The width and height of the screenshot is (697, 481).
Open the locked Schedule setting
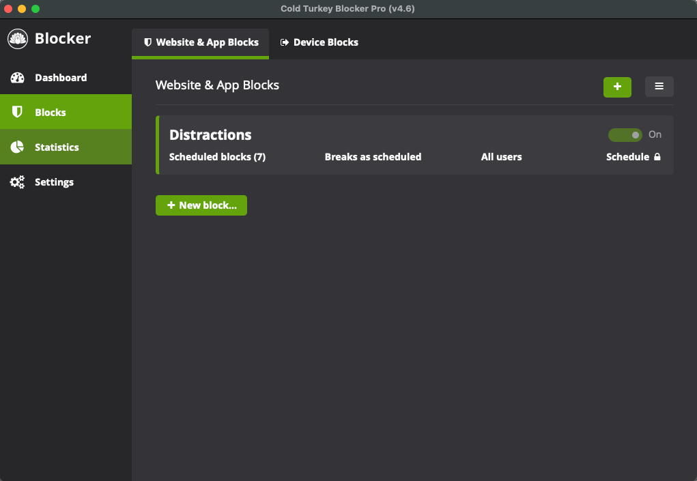634,157
